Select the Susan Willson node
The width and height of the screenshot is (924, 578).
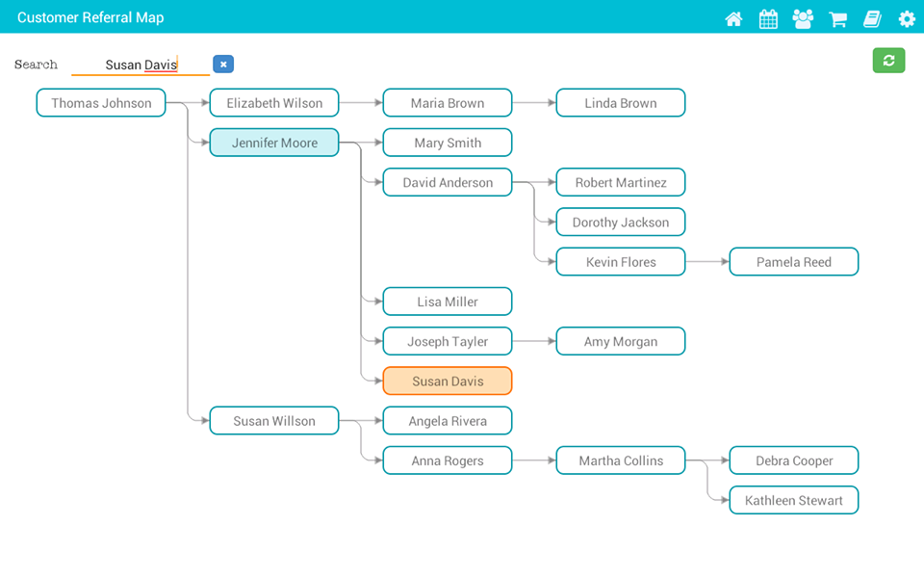point(274,421)
